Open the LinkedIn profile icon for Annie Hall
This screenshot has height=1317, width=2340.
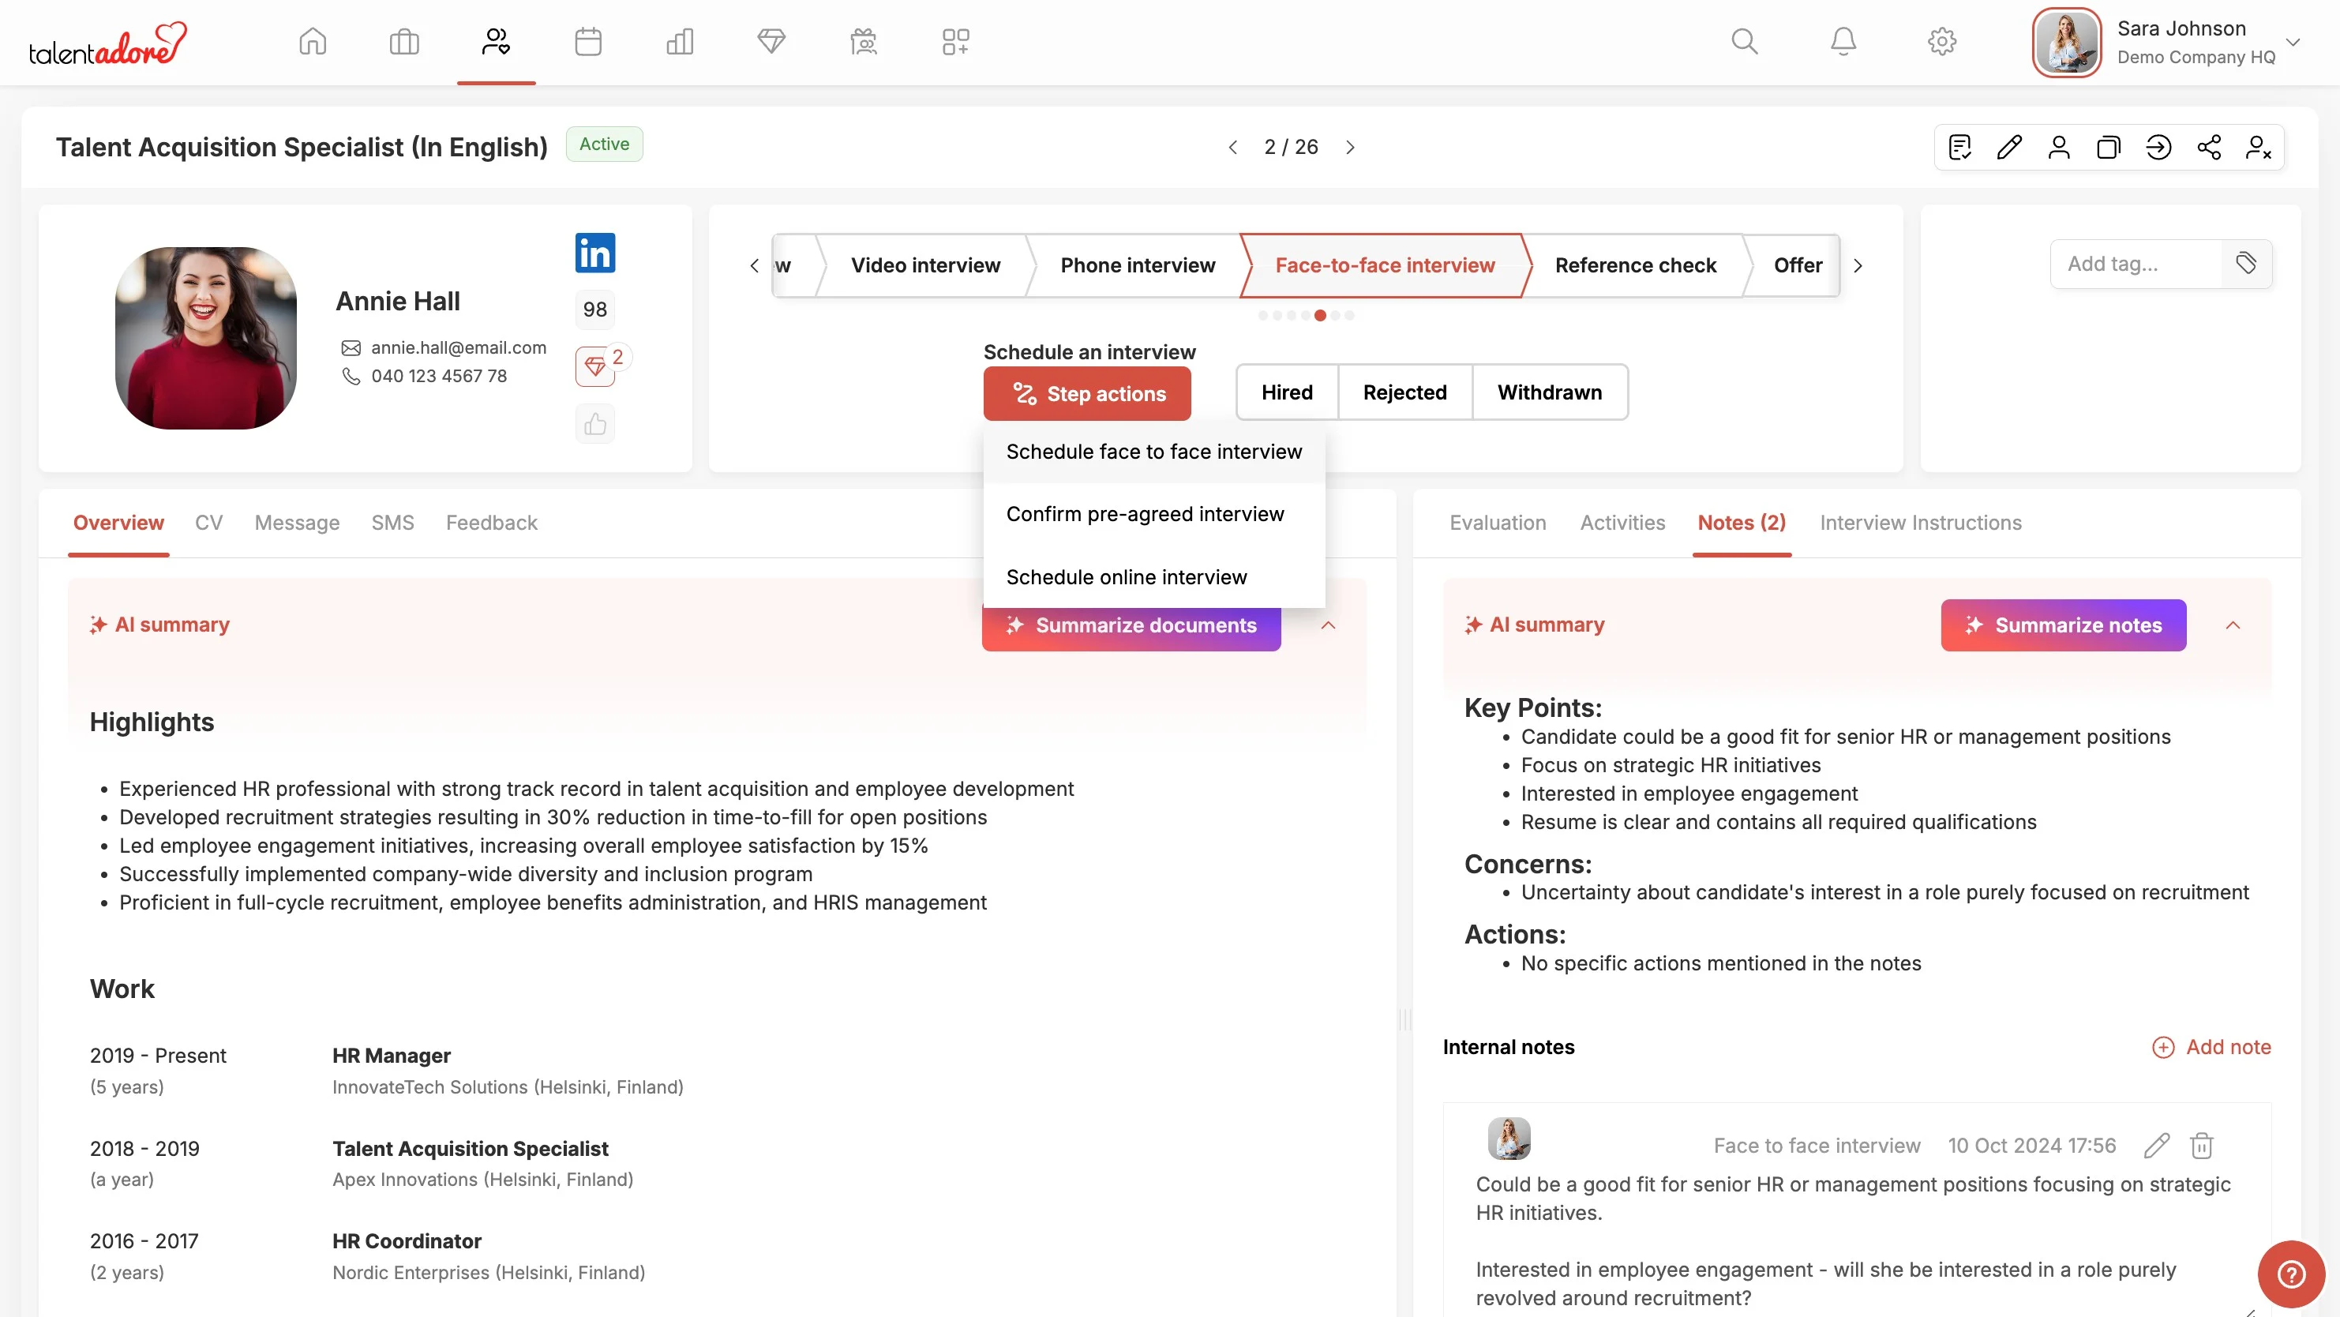pos(595,253)
